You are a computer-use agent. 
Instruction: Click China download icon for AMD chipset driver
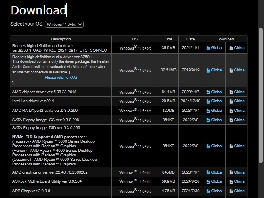[231, 92]
